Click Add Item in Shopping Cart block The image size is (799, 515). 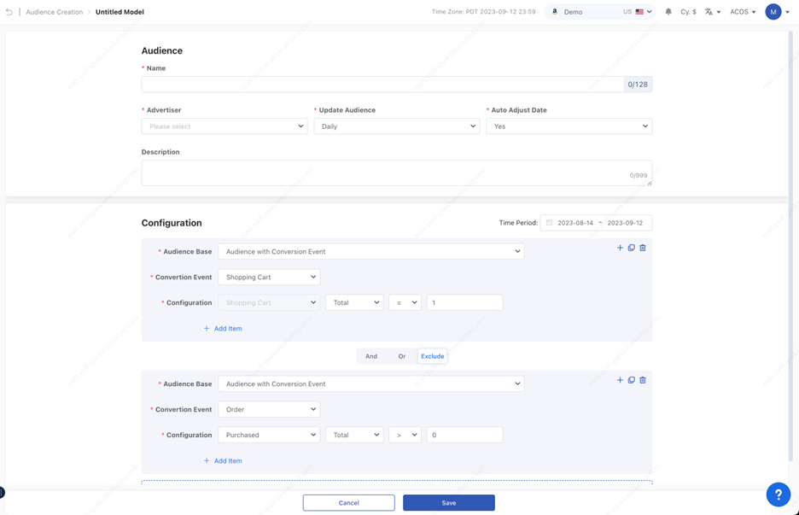[223, 328]
